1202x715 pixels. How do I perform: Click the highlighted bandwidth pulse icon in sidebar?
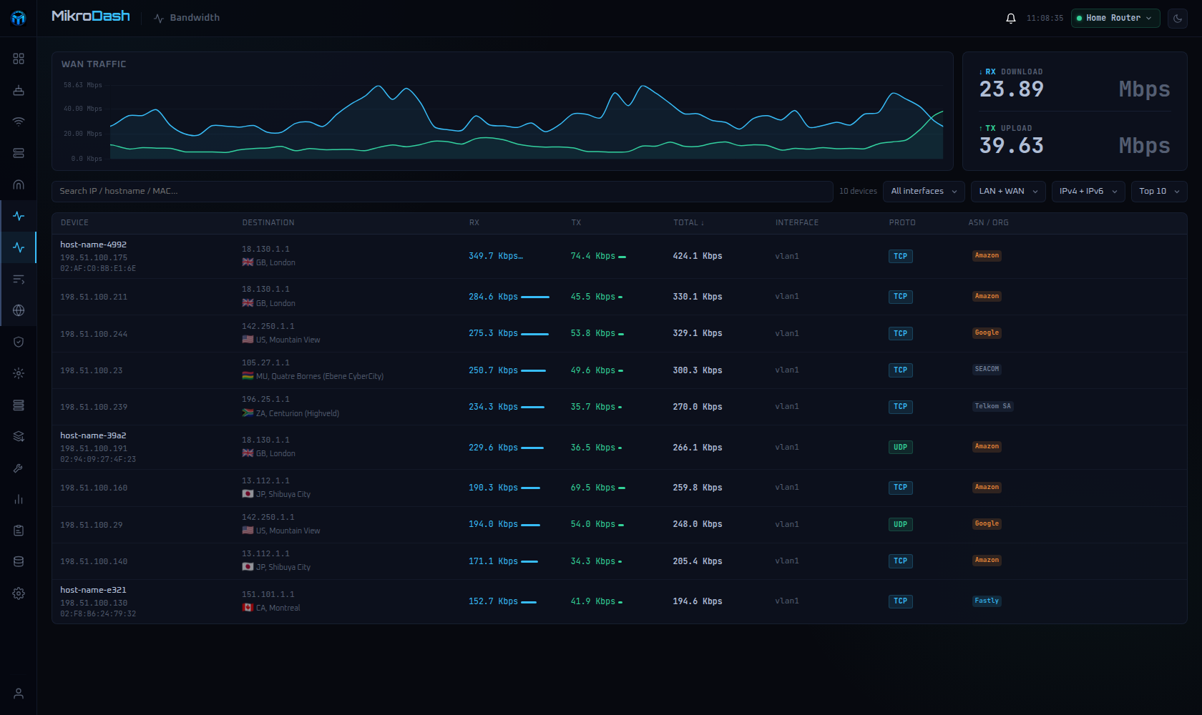19,247
